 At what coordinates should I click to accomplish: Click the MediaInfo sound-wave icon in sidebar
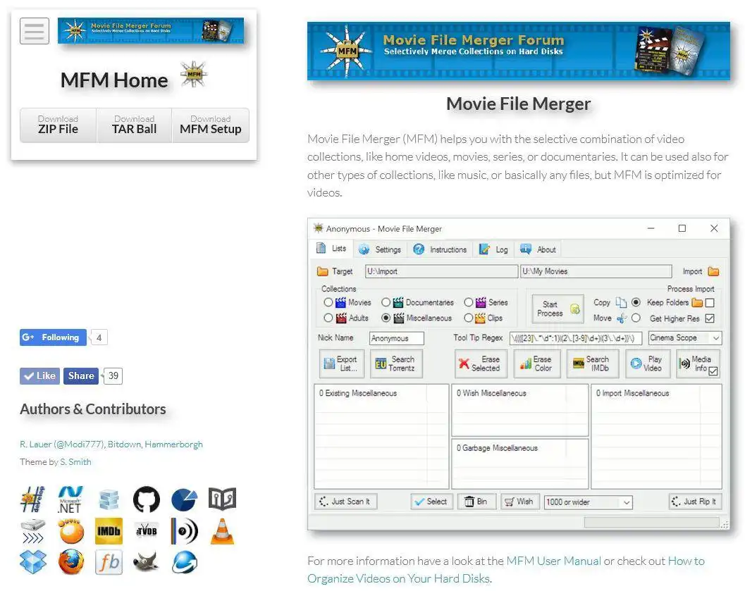click(x=185, y=531)
